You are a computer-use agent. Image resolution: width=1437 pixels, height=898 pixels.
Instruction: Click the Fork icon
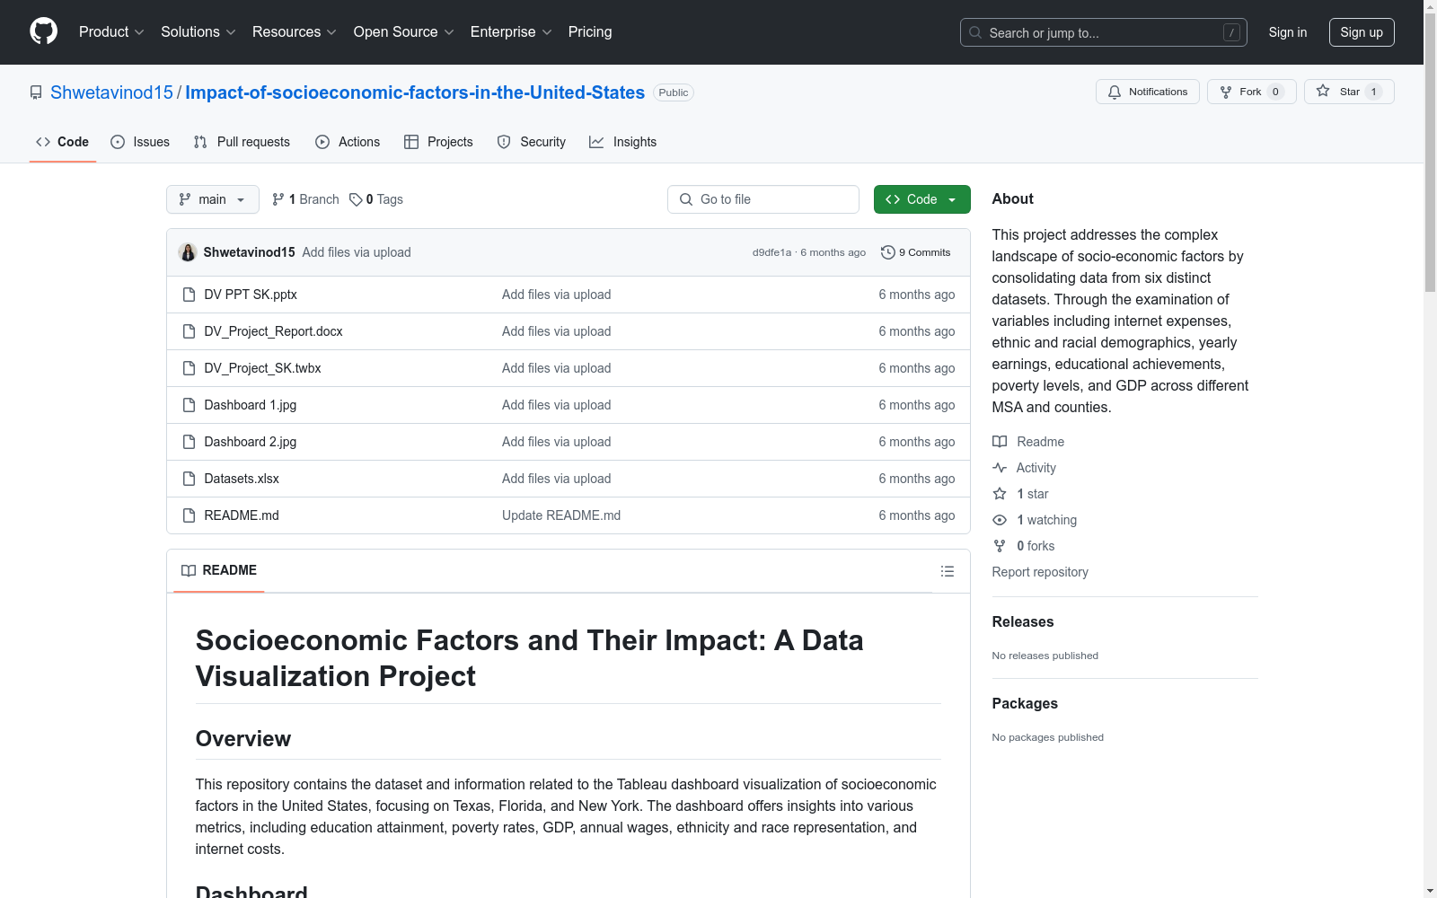pyautogui.click(x=1226, y=92)
